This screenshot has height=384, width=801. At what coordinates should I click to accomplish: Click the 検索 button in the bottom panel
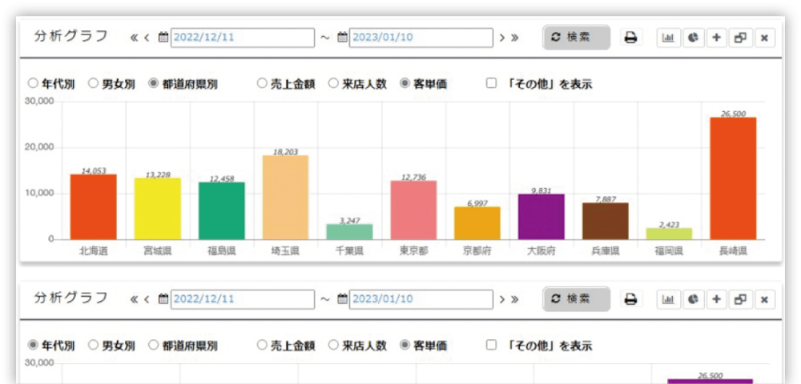pyautogui.click(x=576, y=299)
